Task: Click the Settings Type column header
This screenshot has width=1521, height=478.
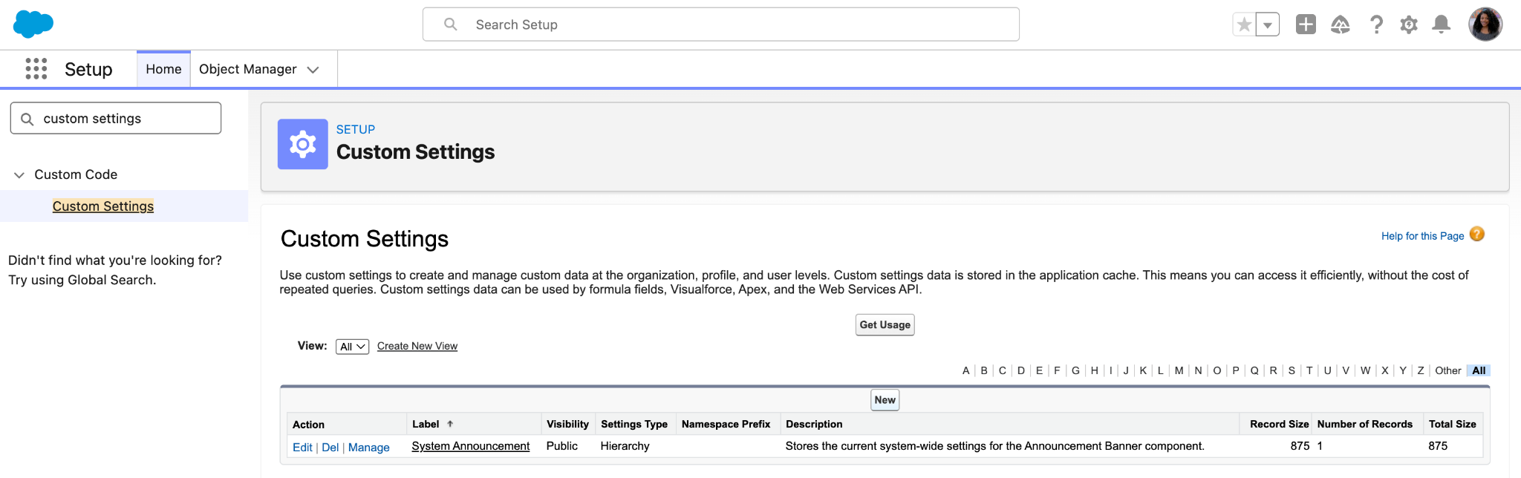Action: pos(634,424)
